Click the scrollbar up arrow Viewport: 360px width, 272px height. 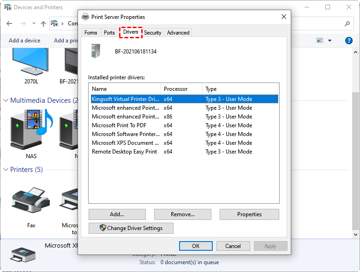tap(355, 52)
